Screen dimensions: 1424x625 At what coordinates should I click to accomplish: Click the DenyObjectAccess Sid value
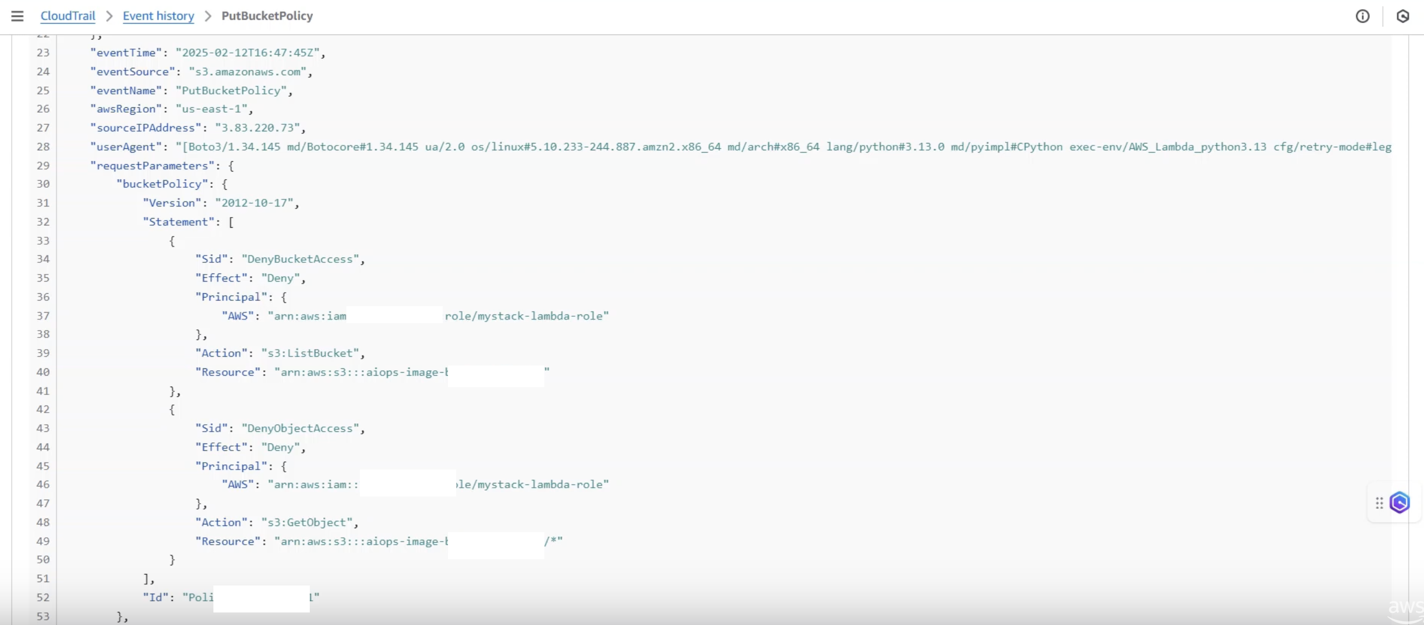[x=300, y=428]
